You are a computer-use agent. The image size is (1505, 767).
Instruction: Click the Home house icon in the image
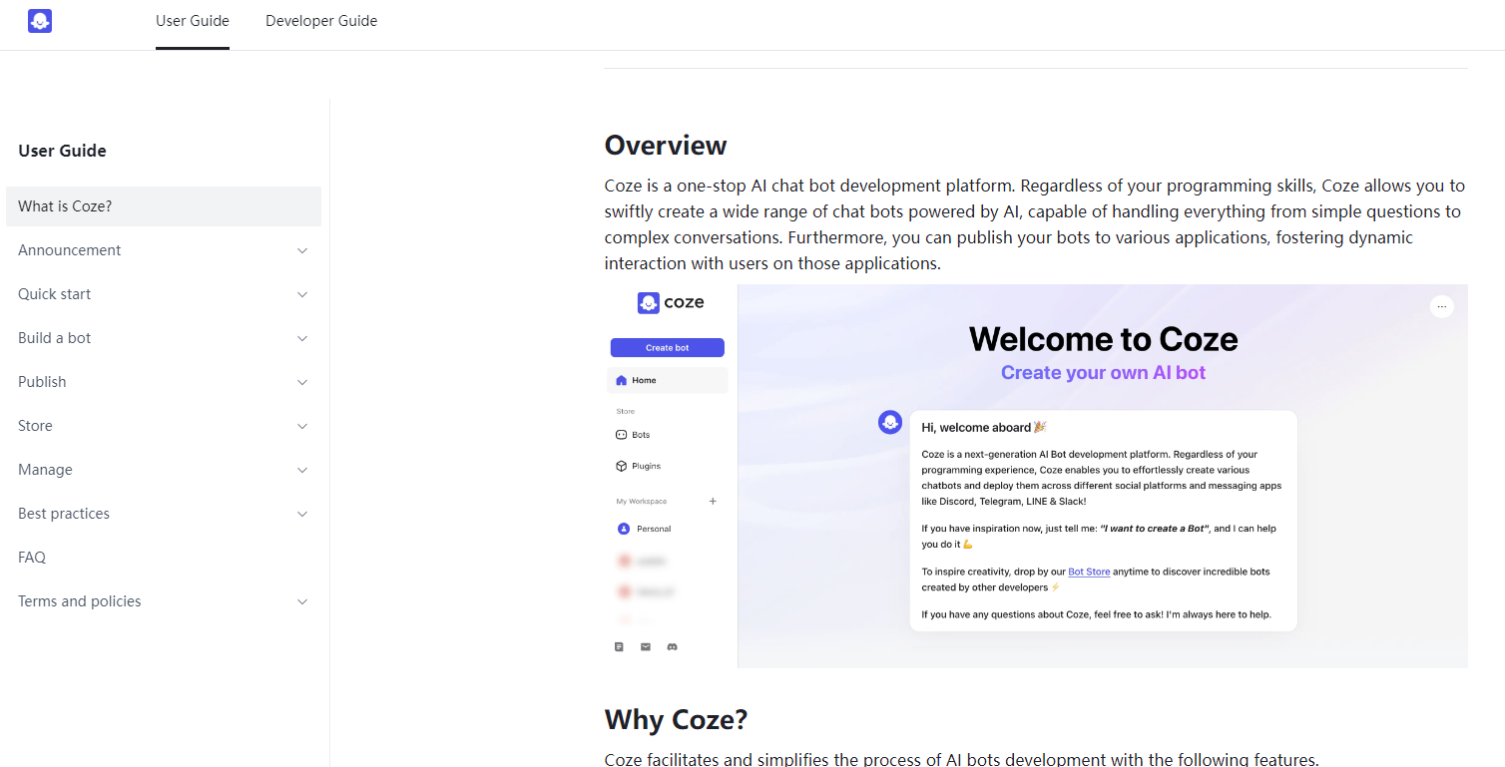click(621, 380)
